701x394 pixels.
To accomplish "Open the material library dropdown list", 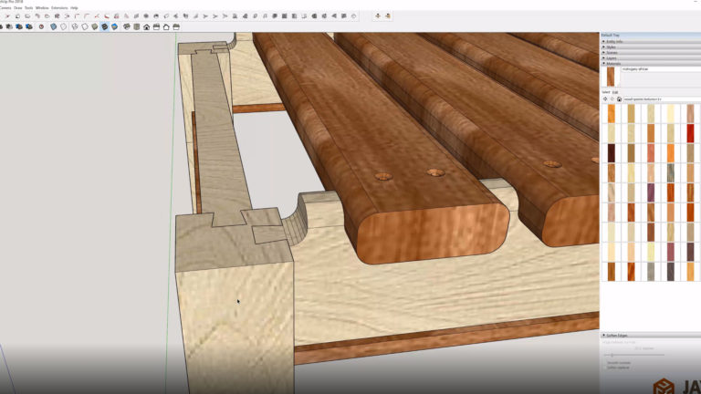I will pos(662,99).
